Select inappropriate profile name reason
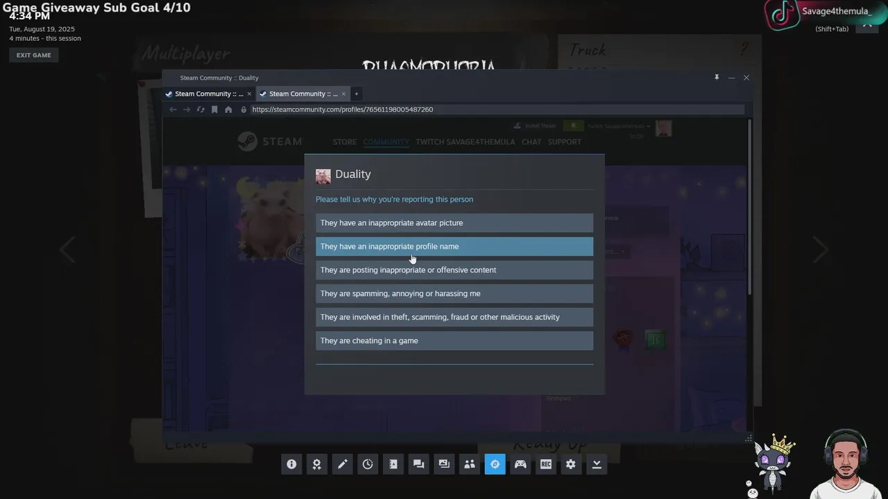The width and height of the screenshot is (888, 499). (454, 246)
